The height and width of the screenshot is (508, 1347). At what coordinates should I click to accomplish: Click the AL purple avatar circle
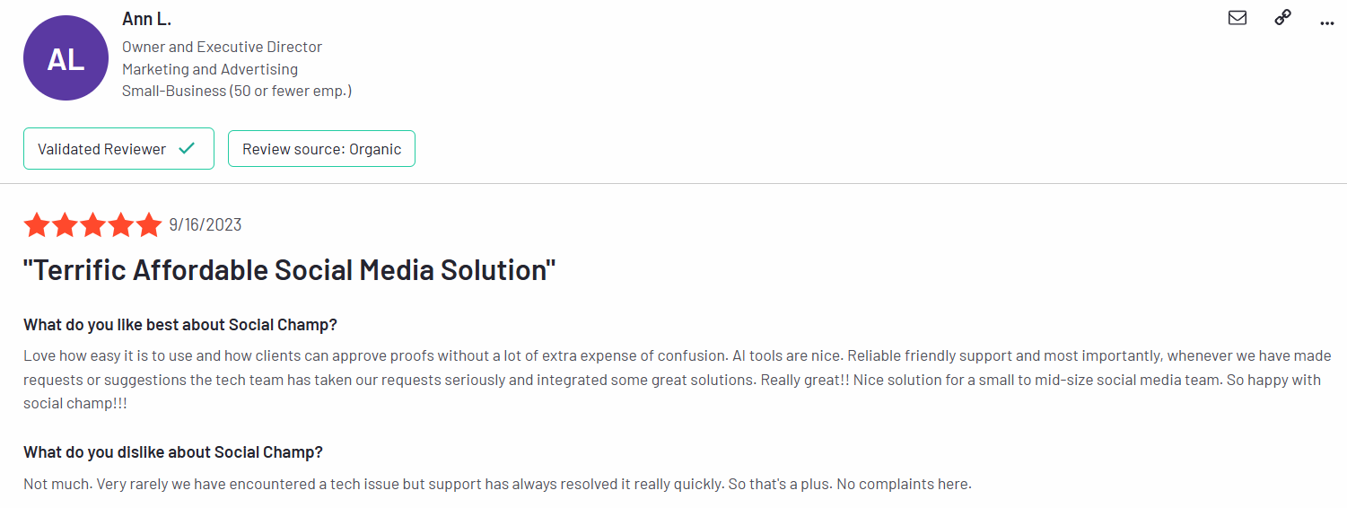(x=66, y=58)
